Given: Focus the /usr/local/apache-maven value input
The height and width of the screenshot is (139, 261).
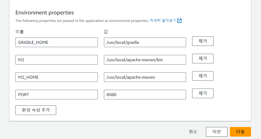Looking at the screenshot, I should [145, 77].
